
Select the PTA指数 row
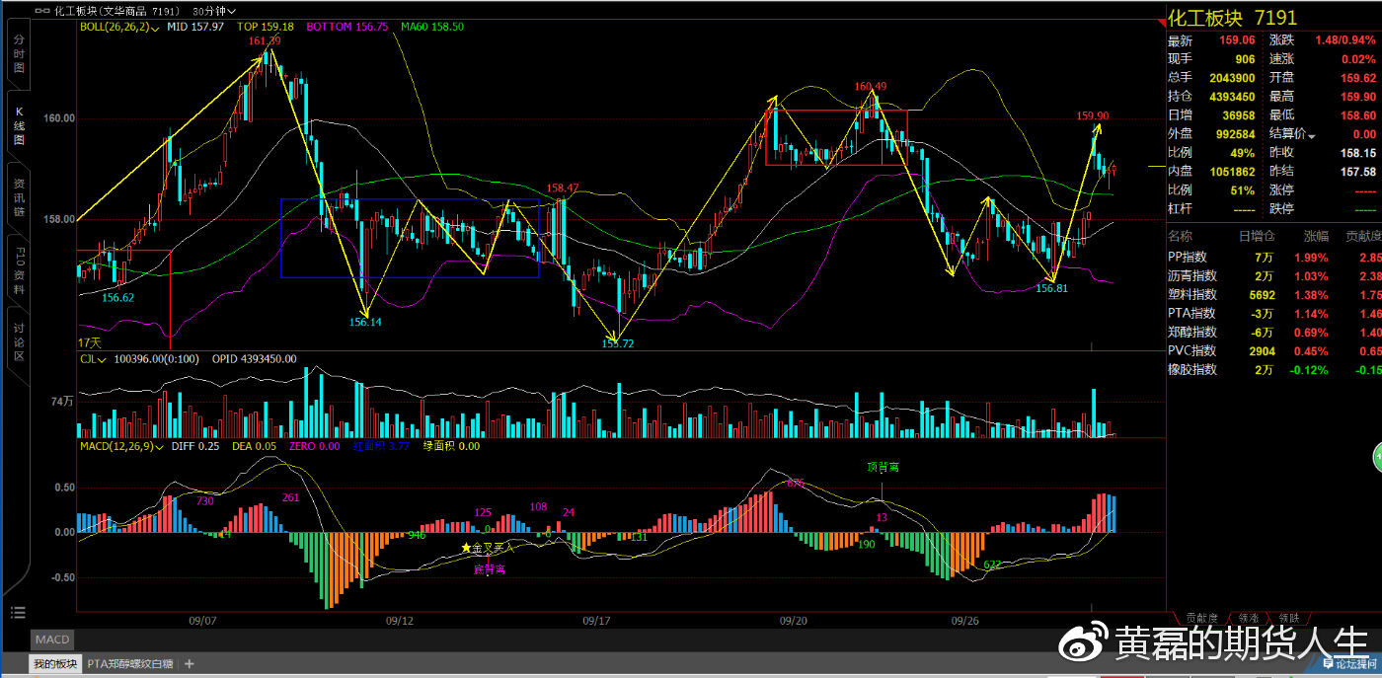(x=1273, y=313)
